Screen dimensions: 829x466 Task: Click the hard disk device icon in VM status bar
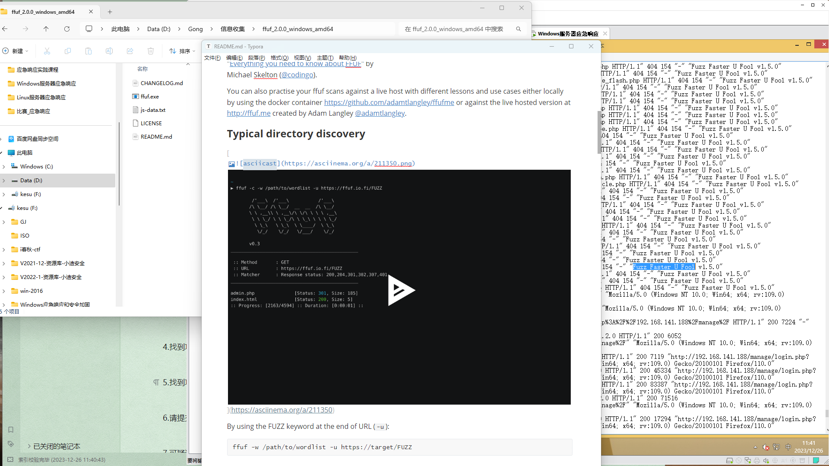point(730,461)
